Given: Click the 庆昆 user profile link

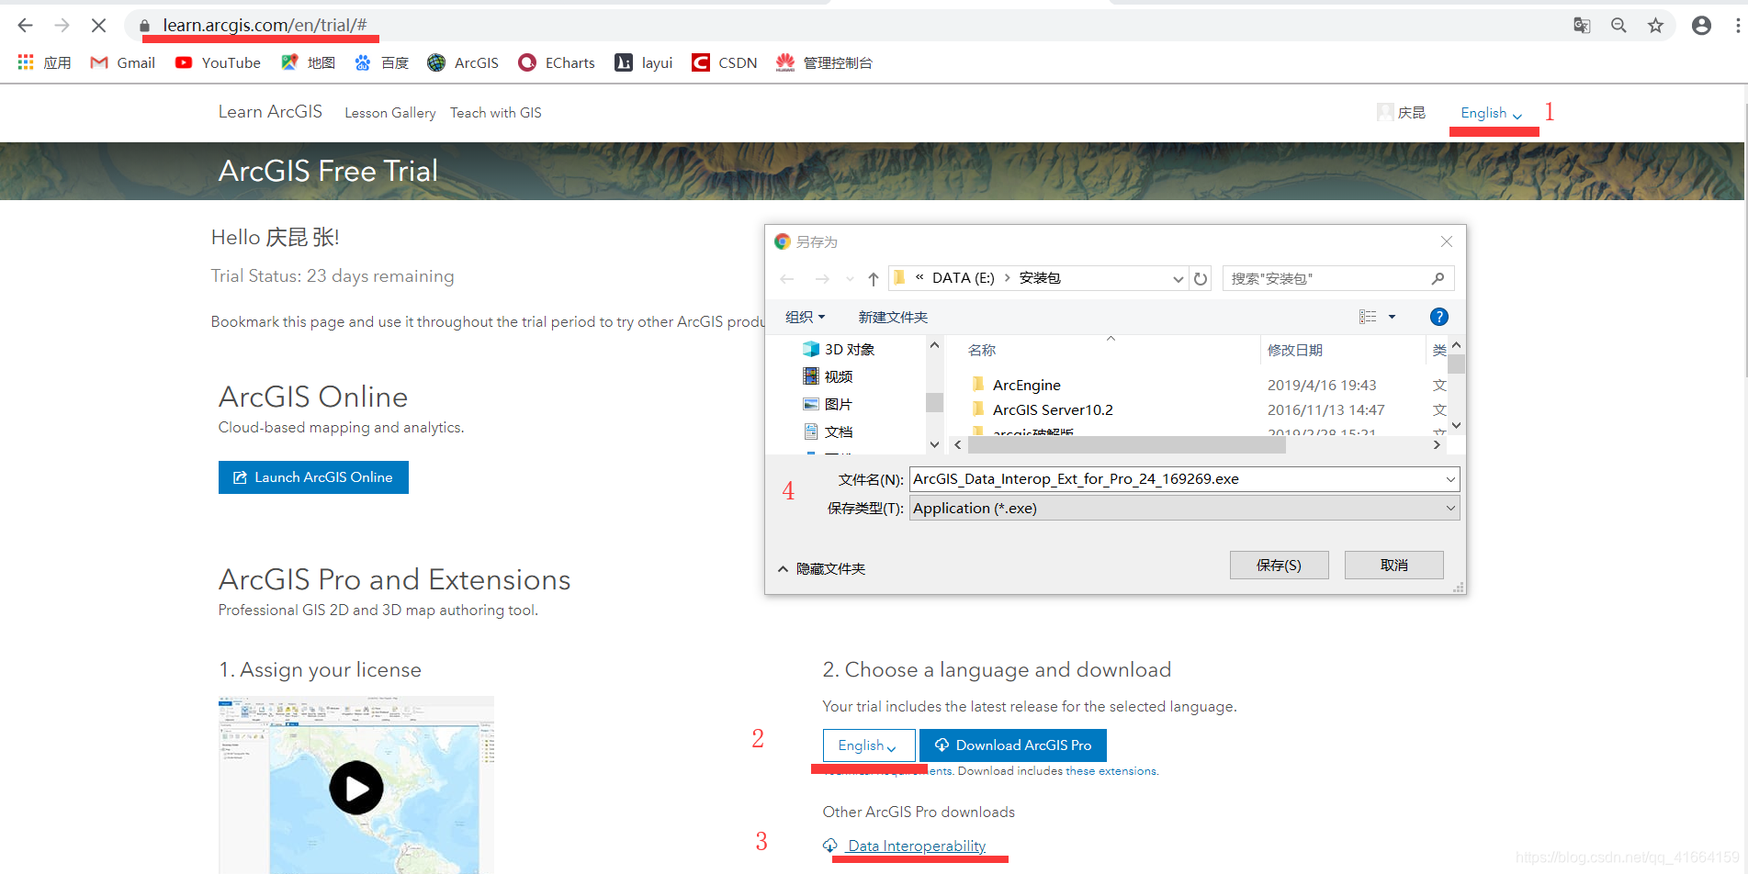Looking at the screenshot, I should click(x=1402, y=112).
